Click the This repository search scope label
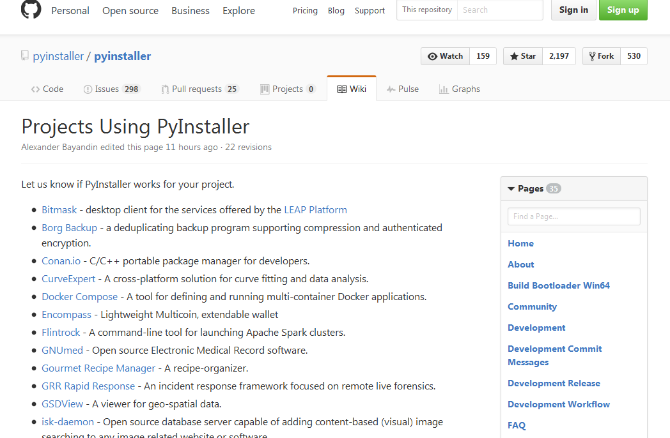Viewport: 670px width, 438px height. pyautogui.click(x=427, y=10)
